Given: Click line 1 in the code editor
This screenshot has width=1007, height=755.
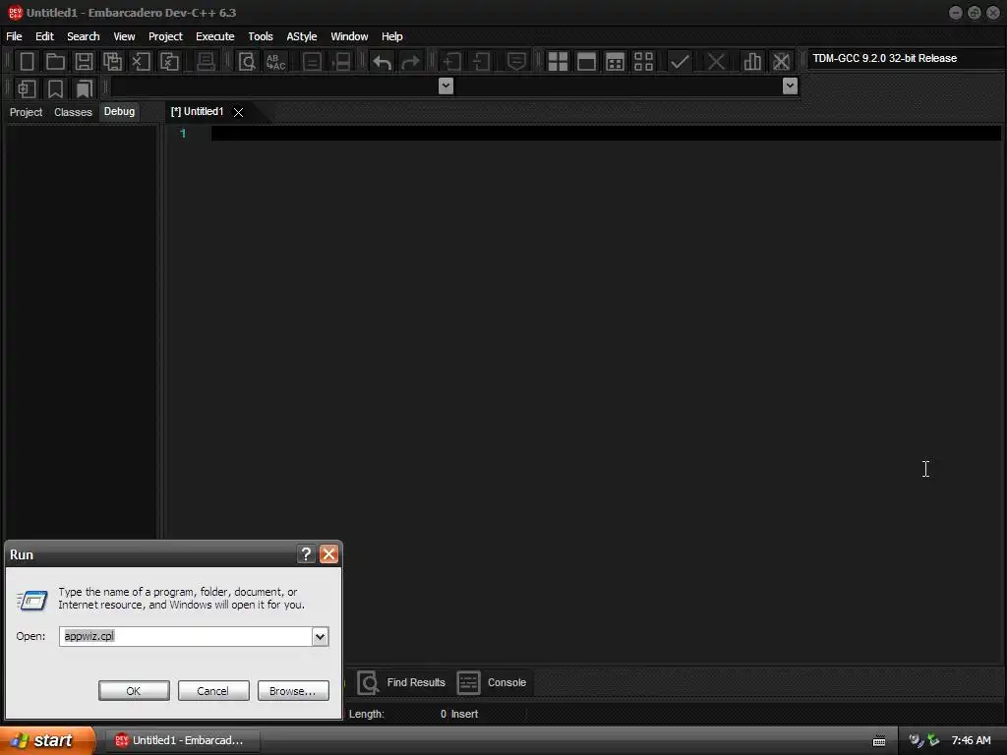Looking at the screenshot, I should click(x=605, y=134).
